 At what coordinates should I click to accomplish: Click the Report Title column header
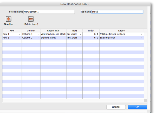point(53,31)
